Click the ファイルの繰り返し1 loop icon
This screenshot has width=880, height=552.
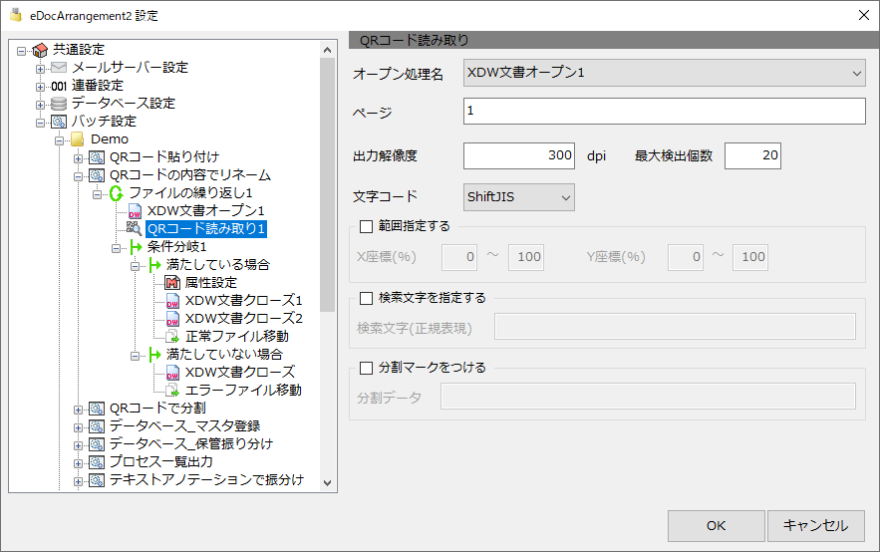(116, 193)
